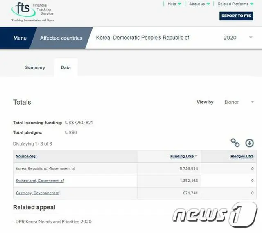This screenshot has height=233, width=262.
Task: Open Switzerland, Government of link
Action: point(40,181)
